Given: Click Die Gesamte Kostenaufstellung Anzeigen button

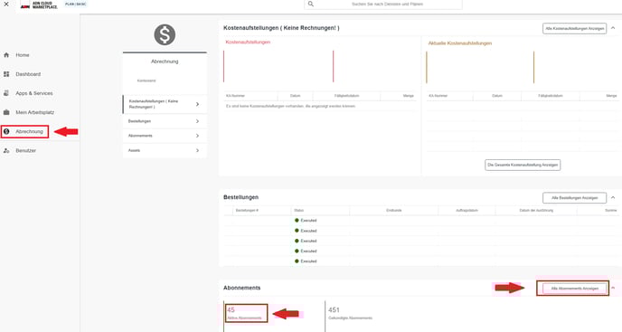Looking at the screenshot, I should click(x=523, y=165).
